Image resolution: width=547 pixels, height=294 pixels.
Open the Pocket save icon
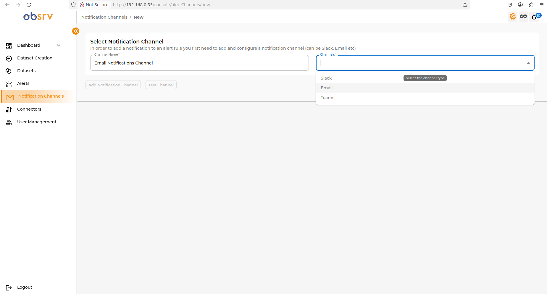[x=510, y=5]
